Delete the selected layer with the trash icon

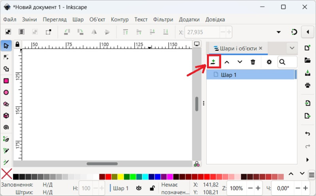pyautogui.click(x=253, y=62)
